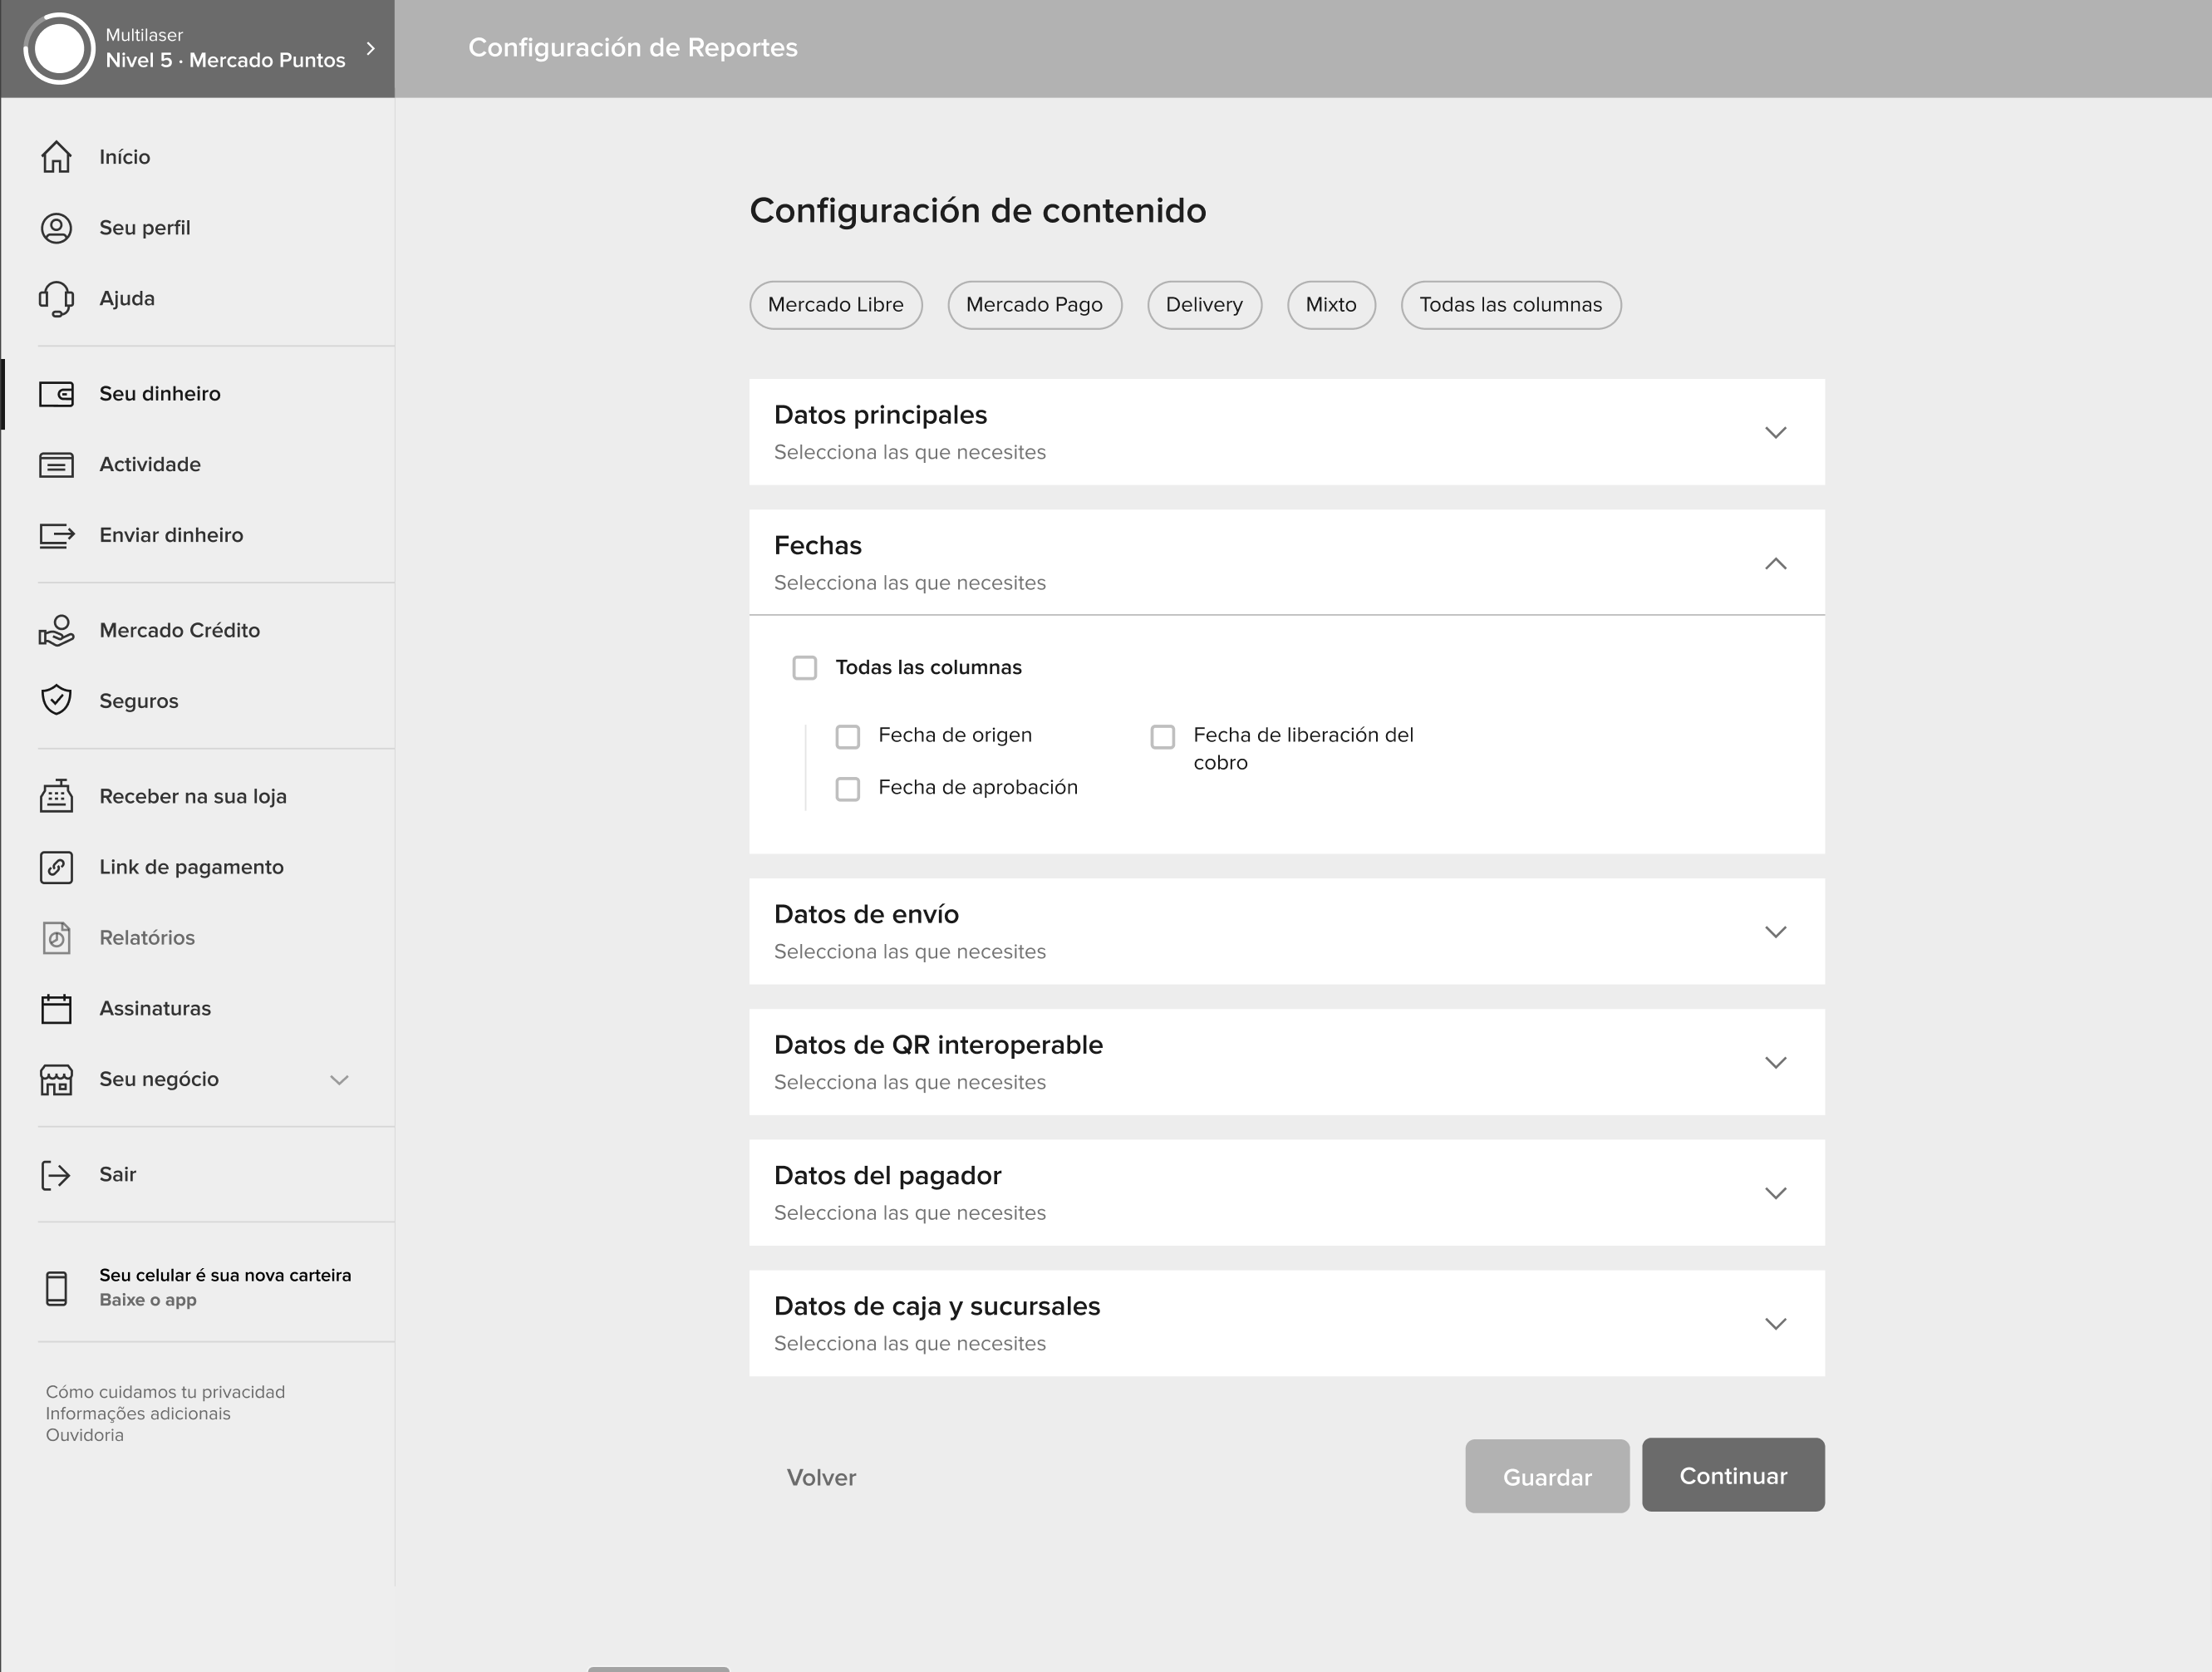Open the Link de pagamento icon
The height and width of the screenshot is (1672, 2212).
coord(56,867)
